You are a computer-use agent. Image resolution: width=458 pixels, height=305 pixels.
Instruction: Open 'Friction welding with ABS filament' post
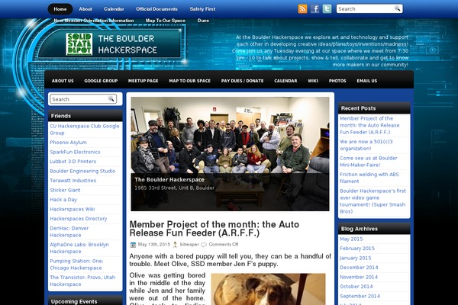point(369,178)
